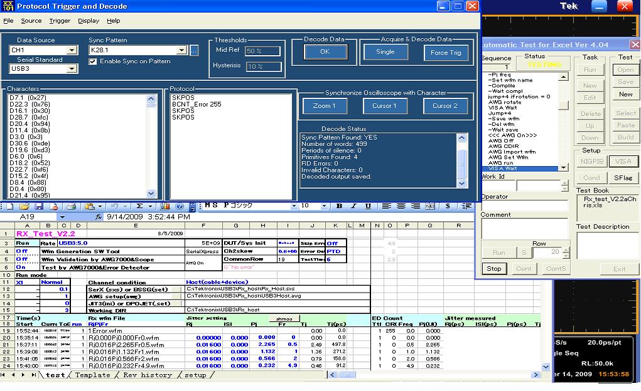Click the Force Trig button

pyautogui.click(x=446, y=53)
